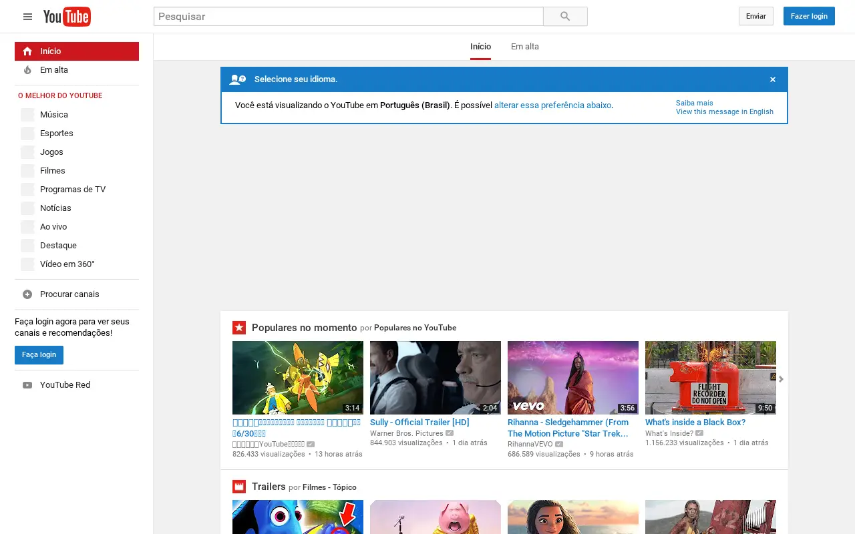Close the language selection banner
The image size is (855, 534).
point(773,79)
